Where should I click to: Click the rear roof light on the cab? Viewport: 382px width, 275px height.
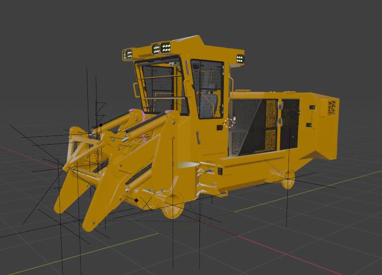pos(240,59)
